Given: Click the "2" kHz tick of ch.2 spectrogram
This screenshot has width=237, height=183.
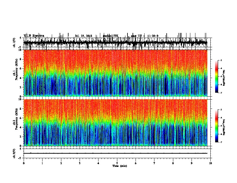Looking at the screenshot, I should [x=21, y=137].
